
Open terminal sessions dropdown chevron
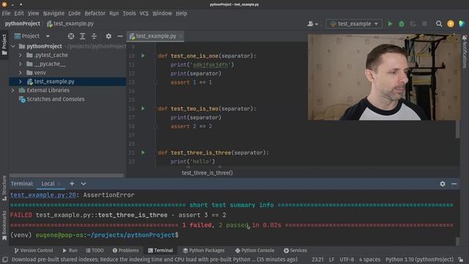coord(84,183)
